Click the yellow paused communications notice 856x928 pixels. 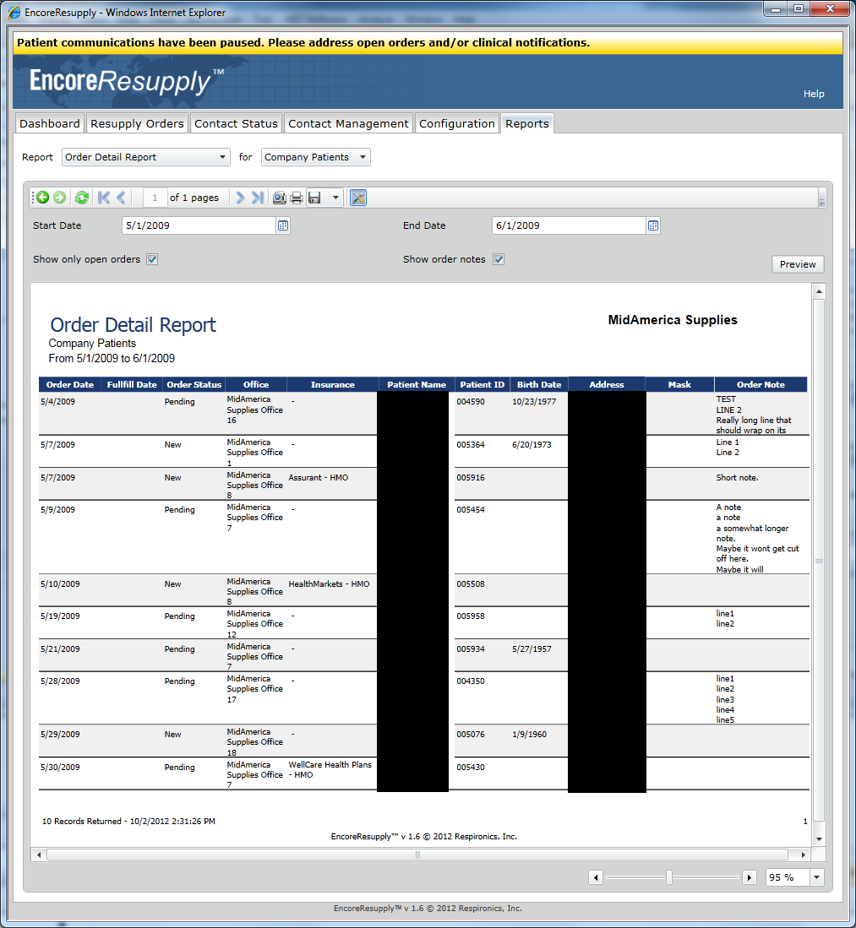tap(428, 42)
